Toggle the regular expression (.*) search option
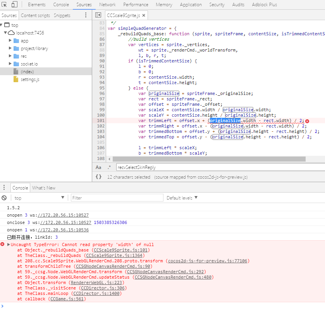Viewport: 325px width, 310px height. coord(109,167)
